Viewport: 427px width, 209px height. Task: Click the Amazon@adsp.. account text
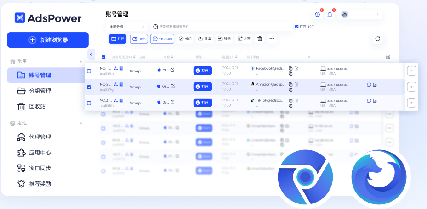270,84
